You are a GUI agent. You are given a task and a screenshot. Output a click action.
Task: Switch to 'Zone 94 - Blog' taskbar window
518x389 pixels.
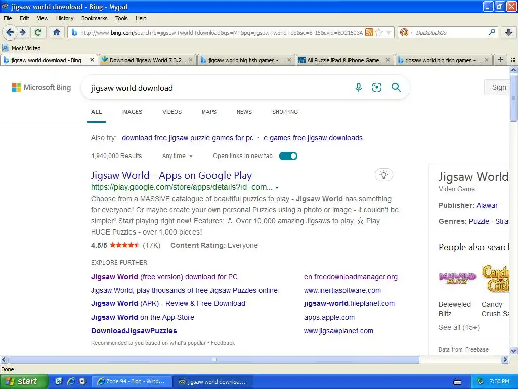(x=132, y=381)
